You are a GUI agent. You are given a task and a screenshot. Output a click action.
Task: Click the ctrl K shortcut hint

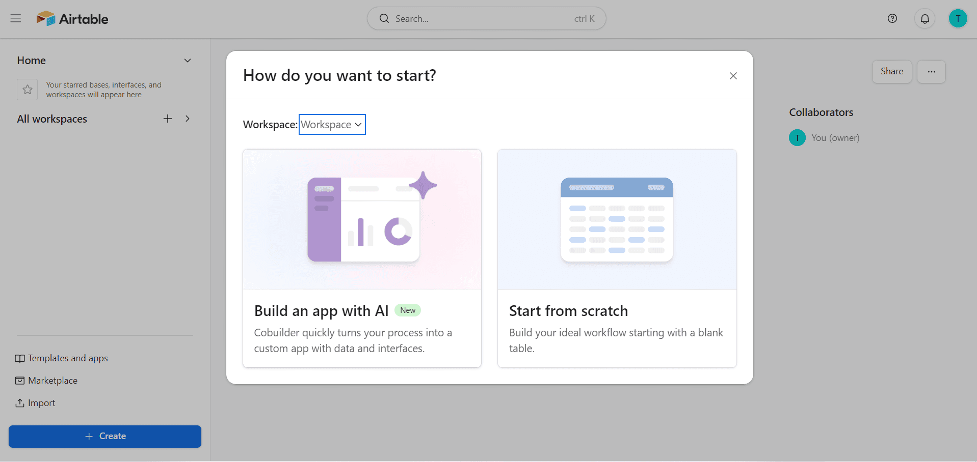585,19
